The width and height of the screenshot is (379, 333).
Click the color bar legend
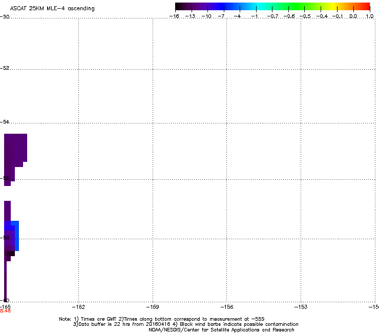pos(272,7)
